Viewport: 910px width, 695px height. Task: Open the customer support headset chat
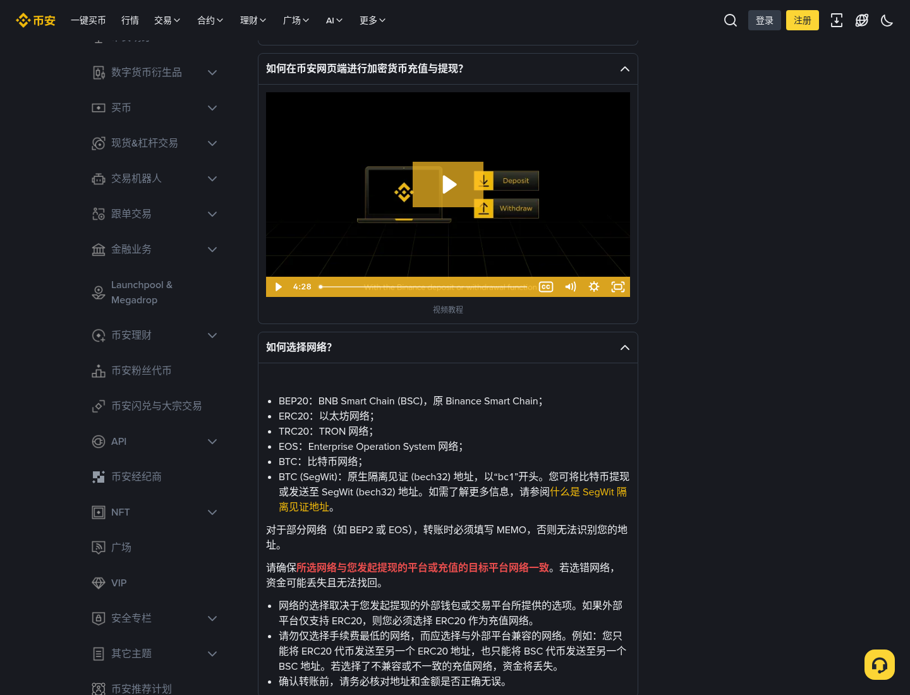tap(880, 665)
